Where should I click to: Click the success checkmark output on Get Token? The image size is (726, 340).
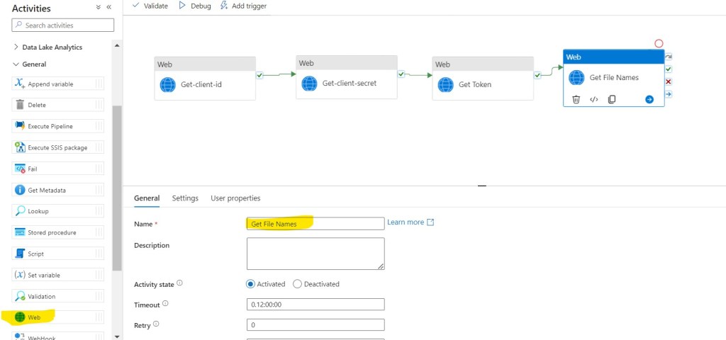click(537, 75)
